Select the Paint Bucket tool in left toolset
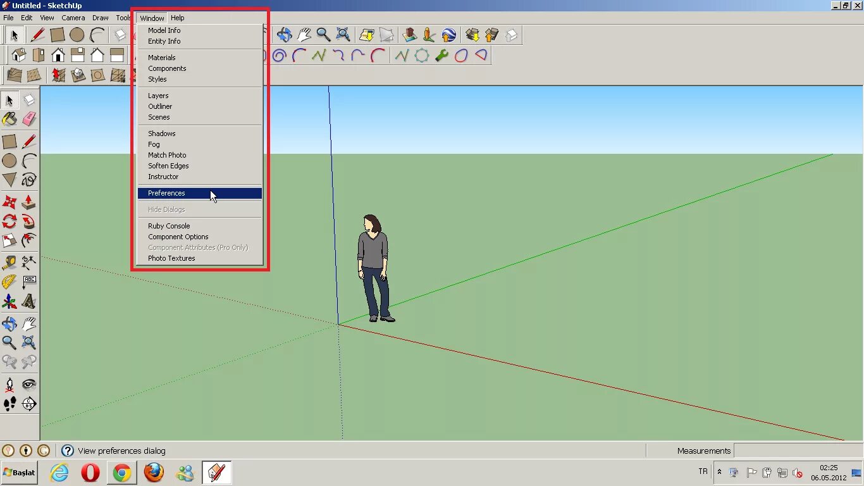864x486 pixels. pos(9,119)
